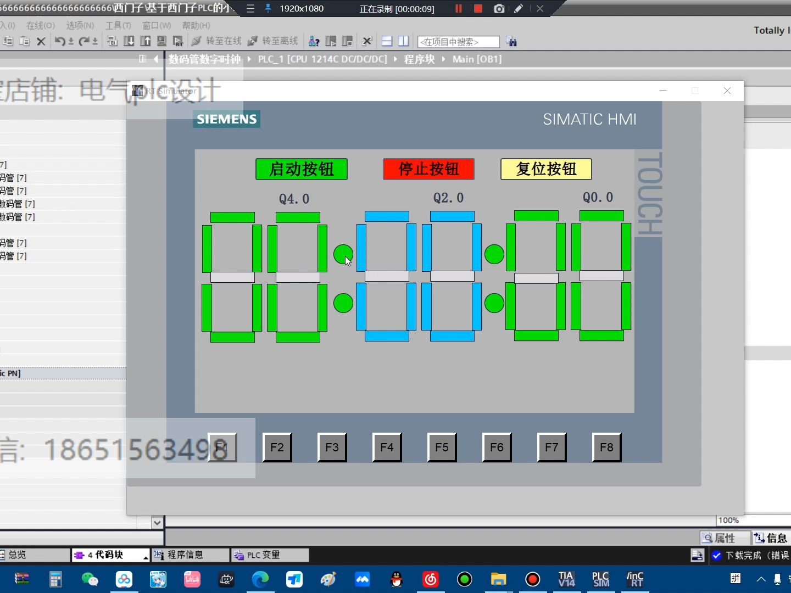Image resolution: width=791 pixels, height=593 pixels.
Task: Click the yellow 复位按钮 reset button
Action: tap(546, 169)
